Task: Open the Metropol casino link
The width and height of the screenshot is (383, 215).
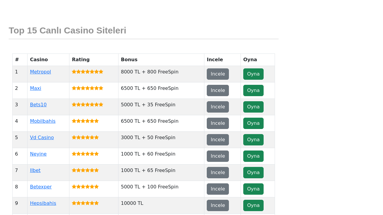Action: [40, 72]
